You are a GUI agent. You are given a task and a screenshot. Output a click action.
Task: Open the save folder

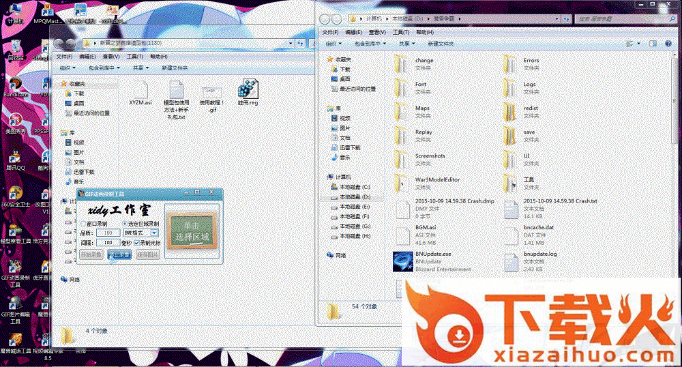520,136
